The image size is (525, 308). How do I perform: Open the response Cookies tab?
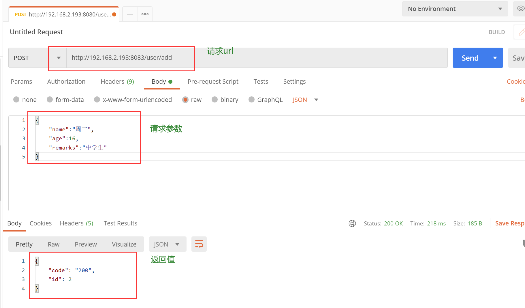coord(41,223)
